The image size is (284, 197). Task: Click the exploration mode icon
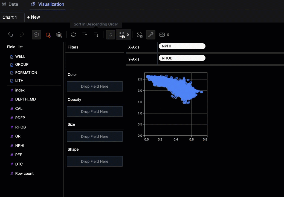(140, 35)
